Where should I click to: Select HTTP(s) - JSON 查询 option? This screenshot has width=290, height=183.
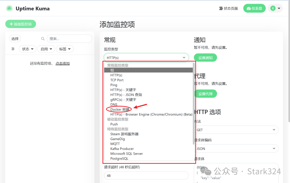pyautogui.click(x=148, y=95)
